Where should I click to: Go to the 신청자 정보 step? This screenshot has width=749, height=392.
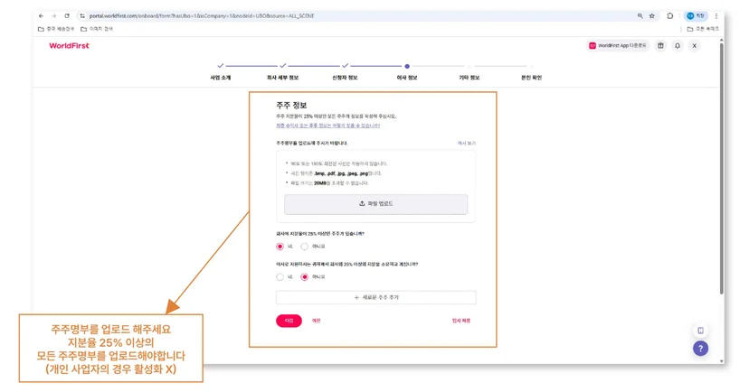(x=345, y=78)
